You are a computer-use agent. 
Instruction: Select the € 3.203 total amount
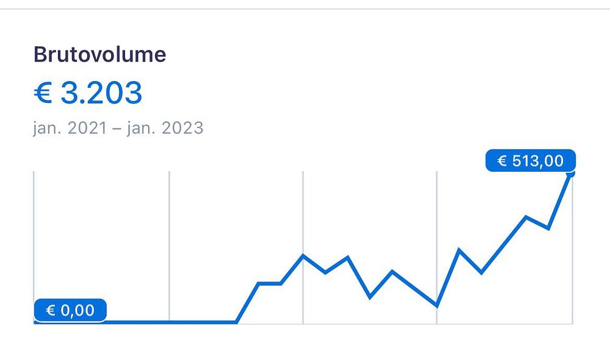pos(88,93)
